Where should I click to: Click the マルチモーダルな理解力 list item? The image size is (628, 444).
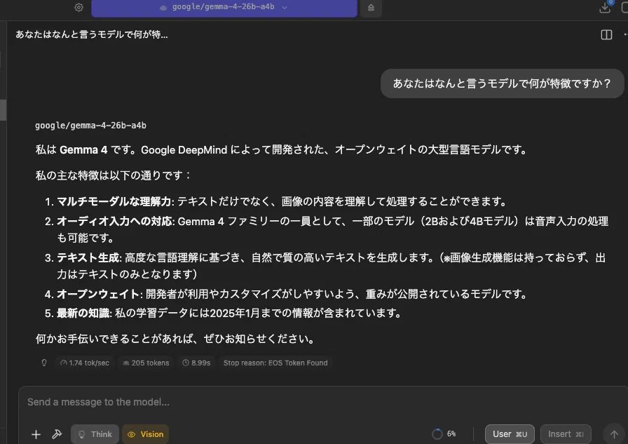point(275,201)
